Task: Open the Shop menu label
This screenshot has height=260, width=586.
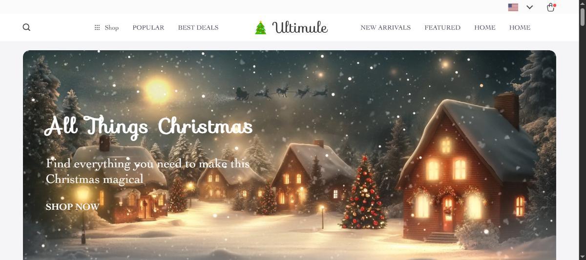Action: pyautogui.click(x=112, y=28)
